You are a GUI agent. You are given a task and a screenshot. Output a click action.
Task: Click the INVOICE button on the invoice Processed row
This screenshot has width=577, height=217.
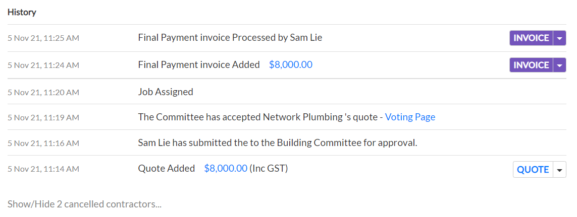point(531,38)
